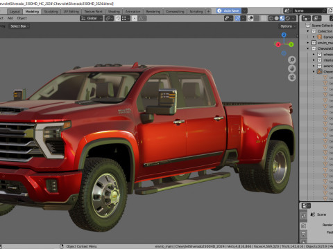
Task: Click the red X axis on the gizmo
Action: [278, 44]
